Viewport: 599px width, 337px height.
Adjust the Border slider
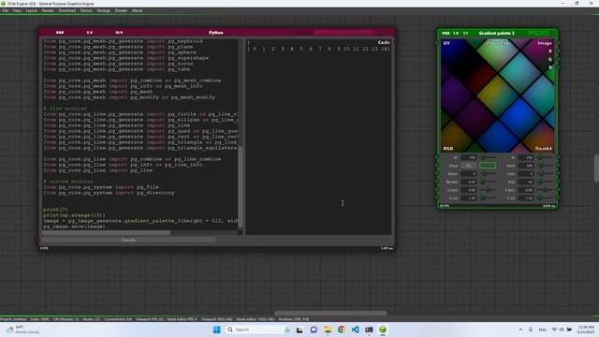tap(488, 182)
